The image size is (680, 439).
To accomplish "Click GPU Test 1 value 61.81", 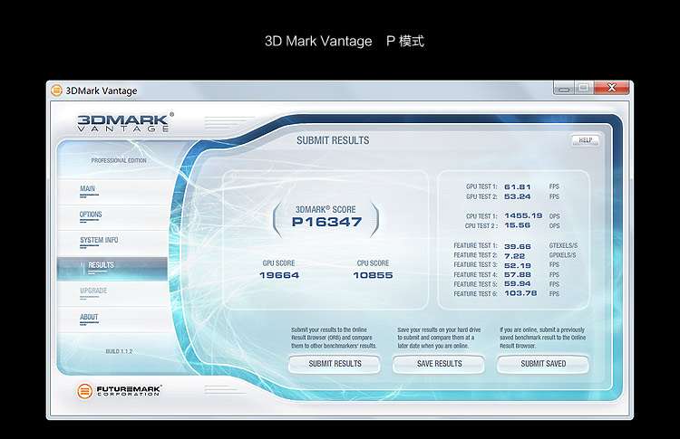I will point(518,187).
